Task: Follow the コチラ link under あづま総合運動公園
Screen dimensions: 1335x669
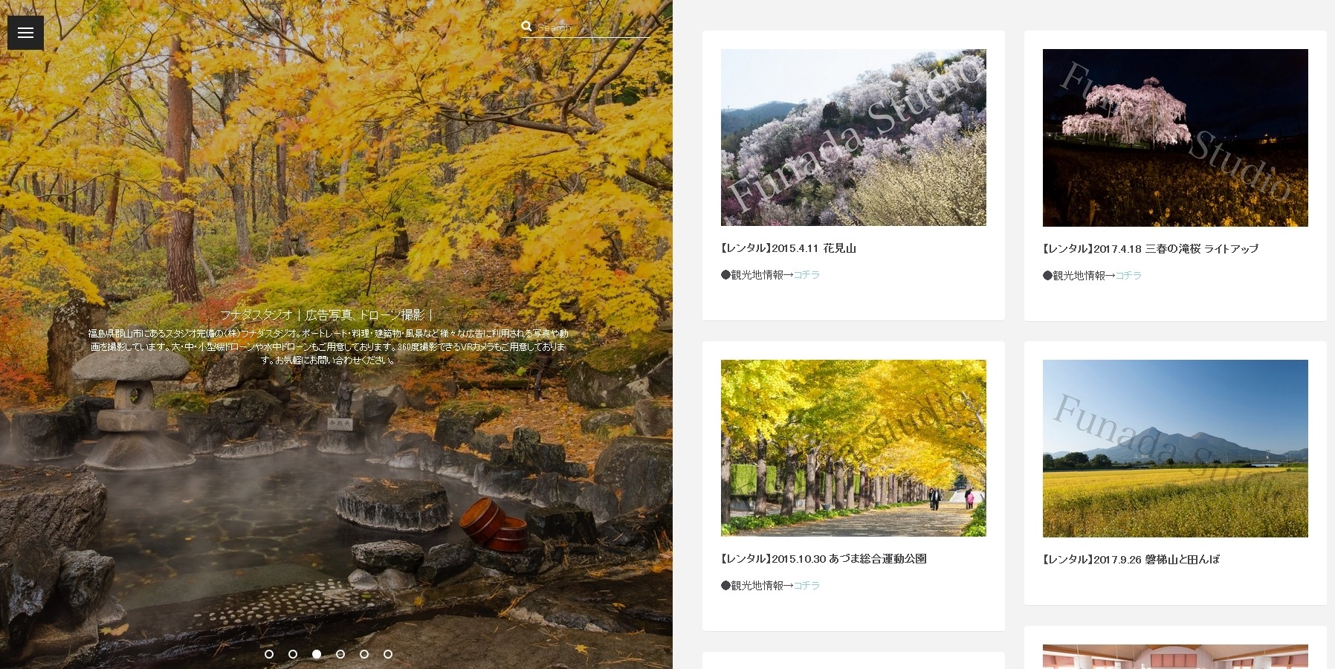Action: click(807, 586)
